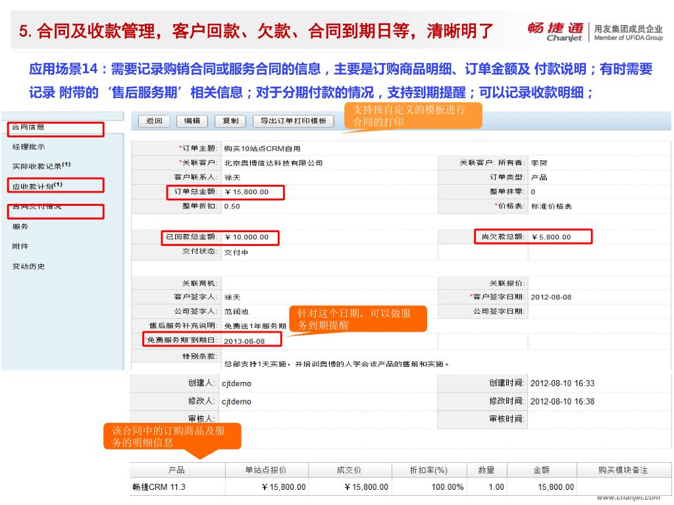The image size is (674, 505).
Task: Select created time 2012-08-10 16:33
Action: (562, 383)
